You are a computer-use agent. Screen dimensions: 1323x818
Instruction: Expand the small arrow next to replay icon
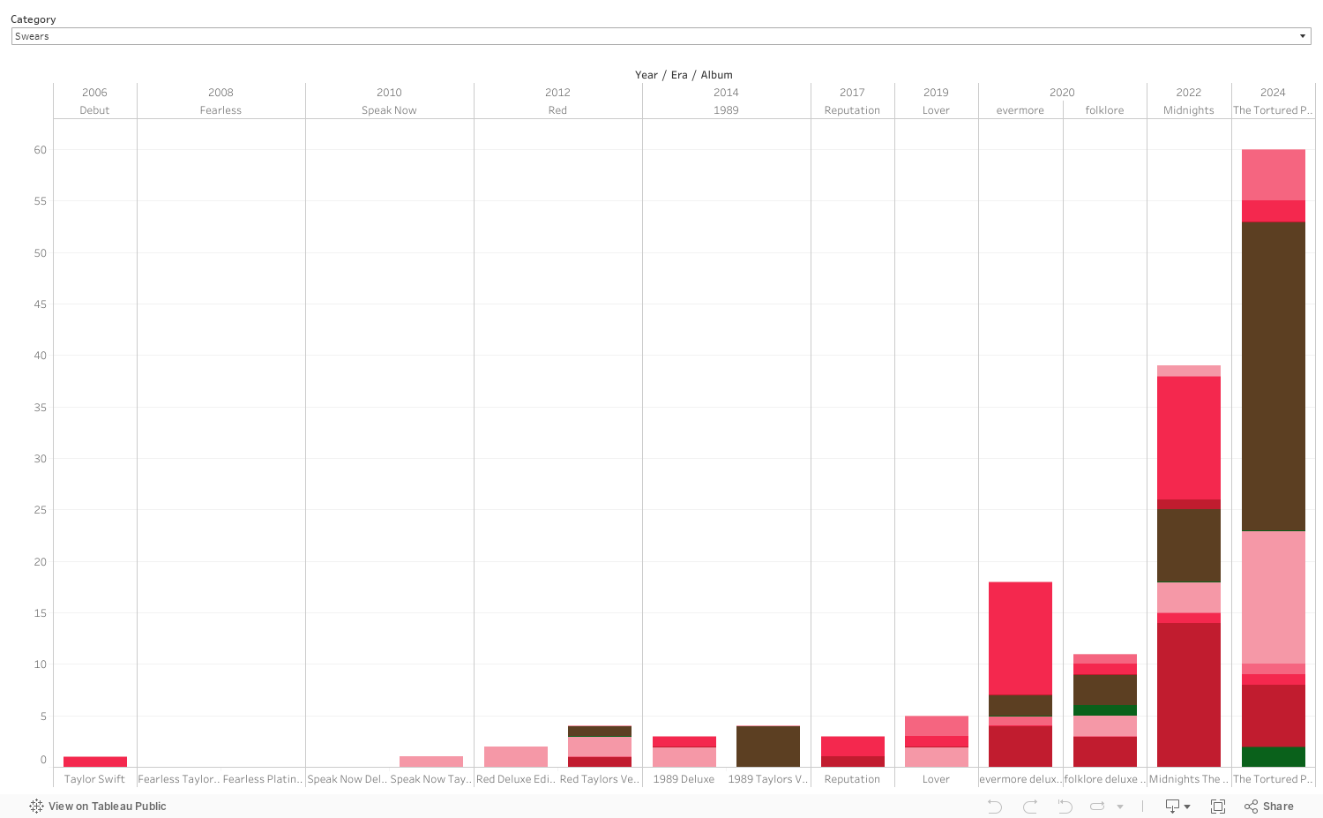coord(1120,807)
